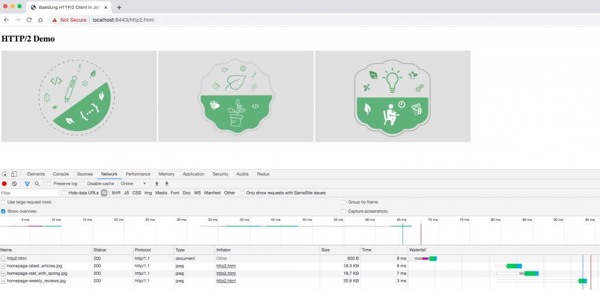Go to the browser Home icon
This screenshot has height=290, width=600.
[40, 20]
